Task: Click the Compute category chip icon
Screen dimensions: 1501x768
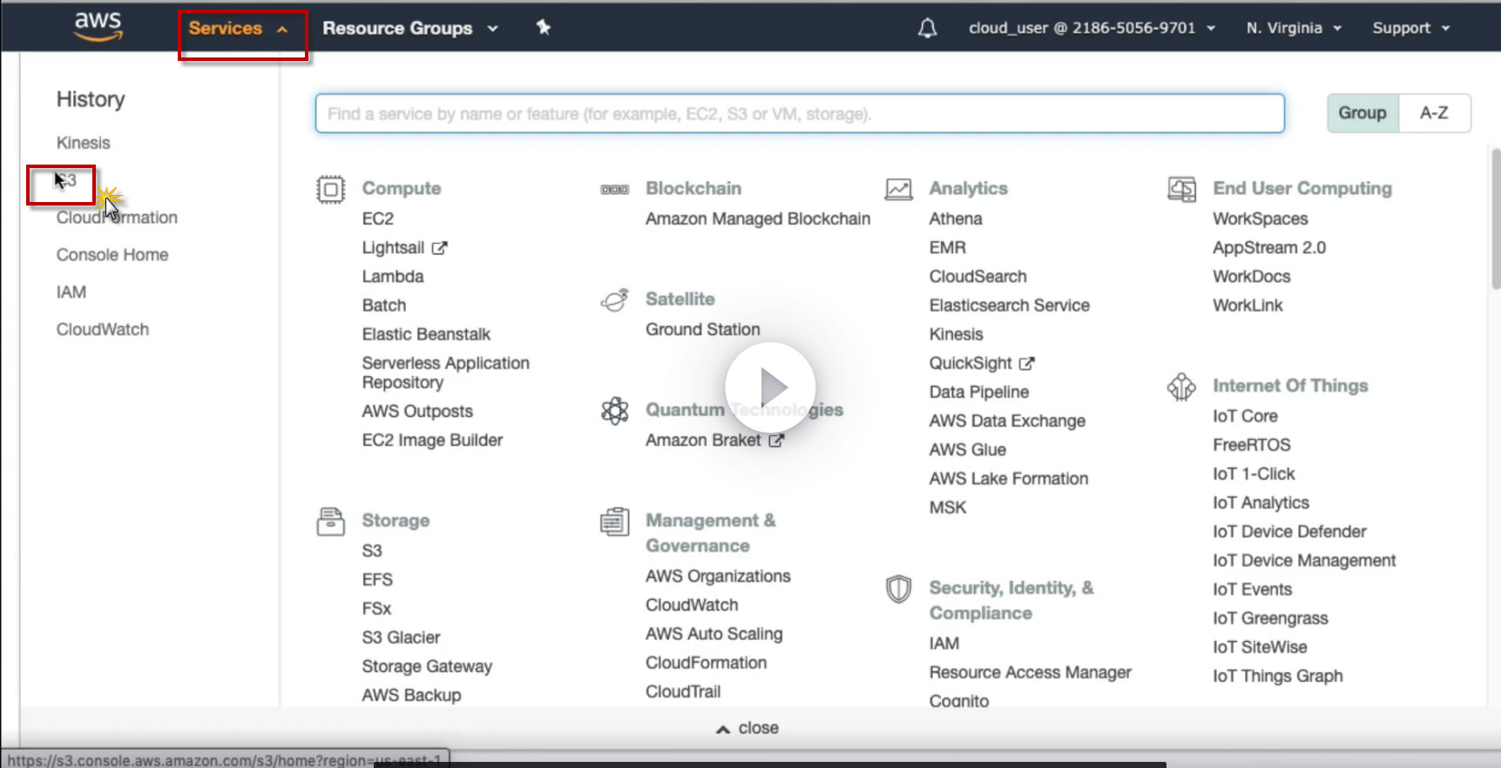Action: (331, 189)
